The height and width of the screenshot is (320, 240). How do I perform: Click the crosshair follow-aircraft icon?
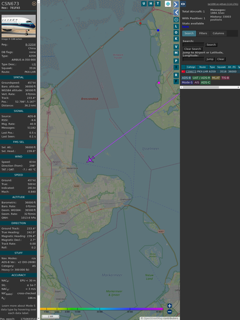(176, 20)
